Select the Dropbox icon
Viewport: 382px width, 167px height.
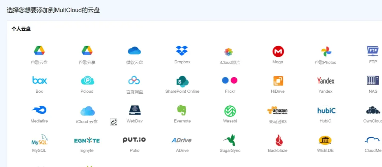tap(182, 50)
